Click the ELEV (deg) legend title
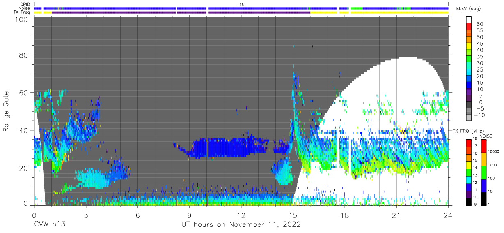 click(x=468, y=9)
